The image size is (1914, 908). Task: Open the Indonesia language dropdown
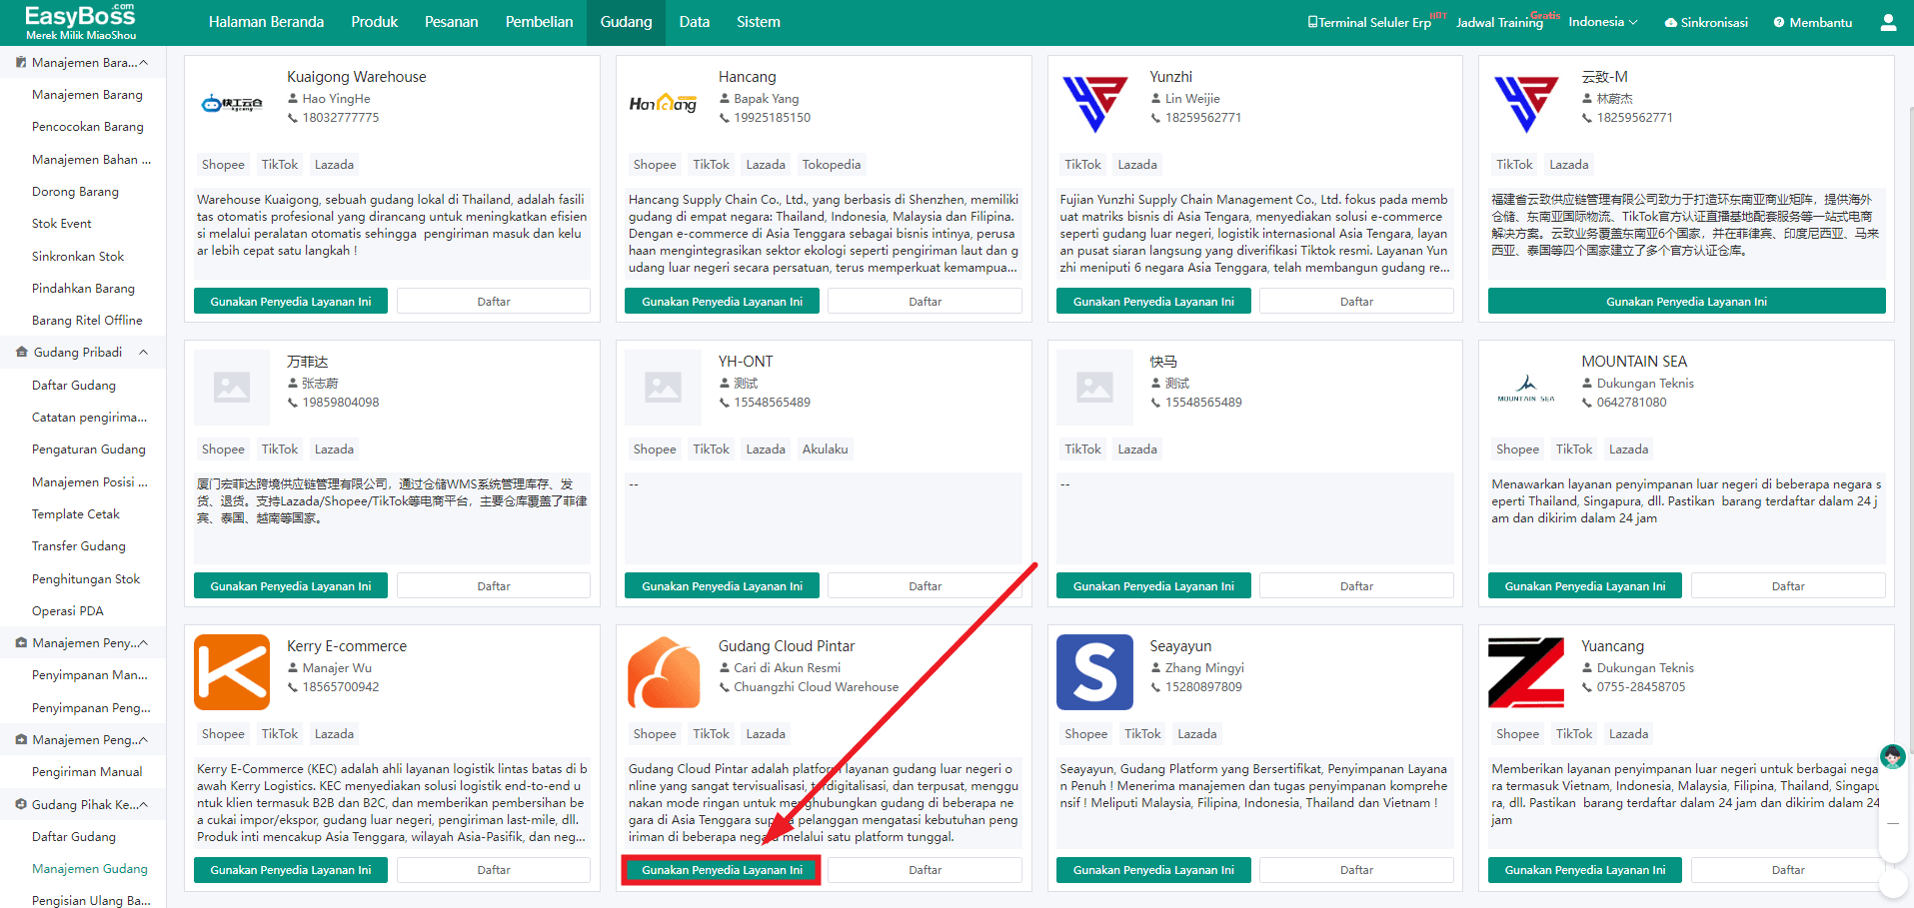tap(1603, 22)
